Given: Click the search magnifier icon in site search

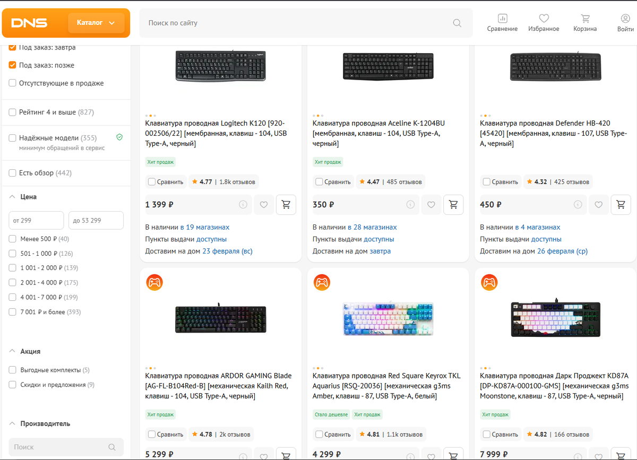Looking at the screenshot, I should pyautogui.click(x=457, y=23).
